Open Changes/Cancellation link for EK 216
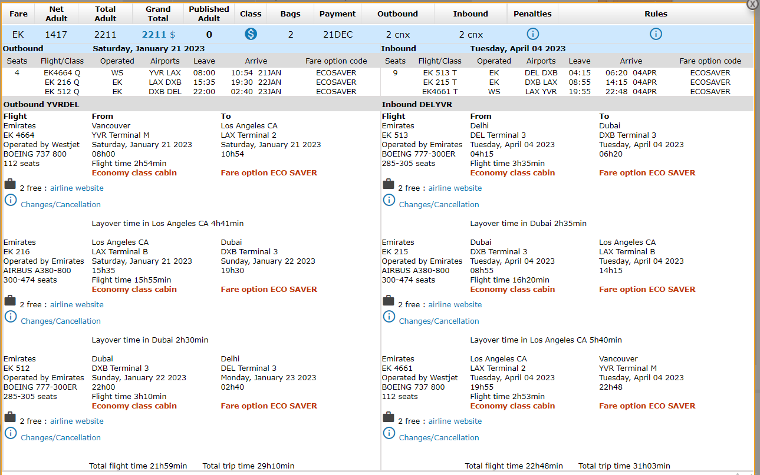 (x=61, y=321)
